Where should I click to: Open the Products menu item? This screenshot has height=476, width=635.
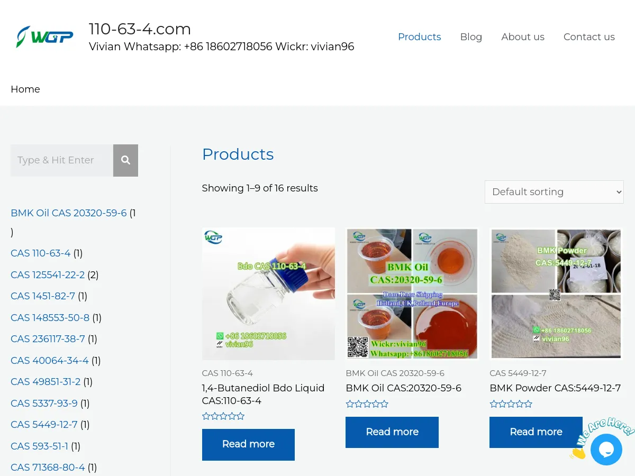(419, 37)
